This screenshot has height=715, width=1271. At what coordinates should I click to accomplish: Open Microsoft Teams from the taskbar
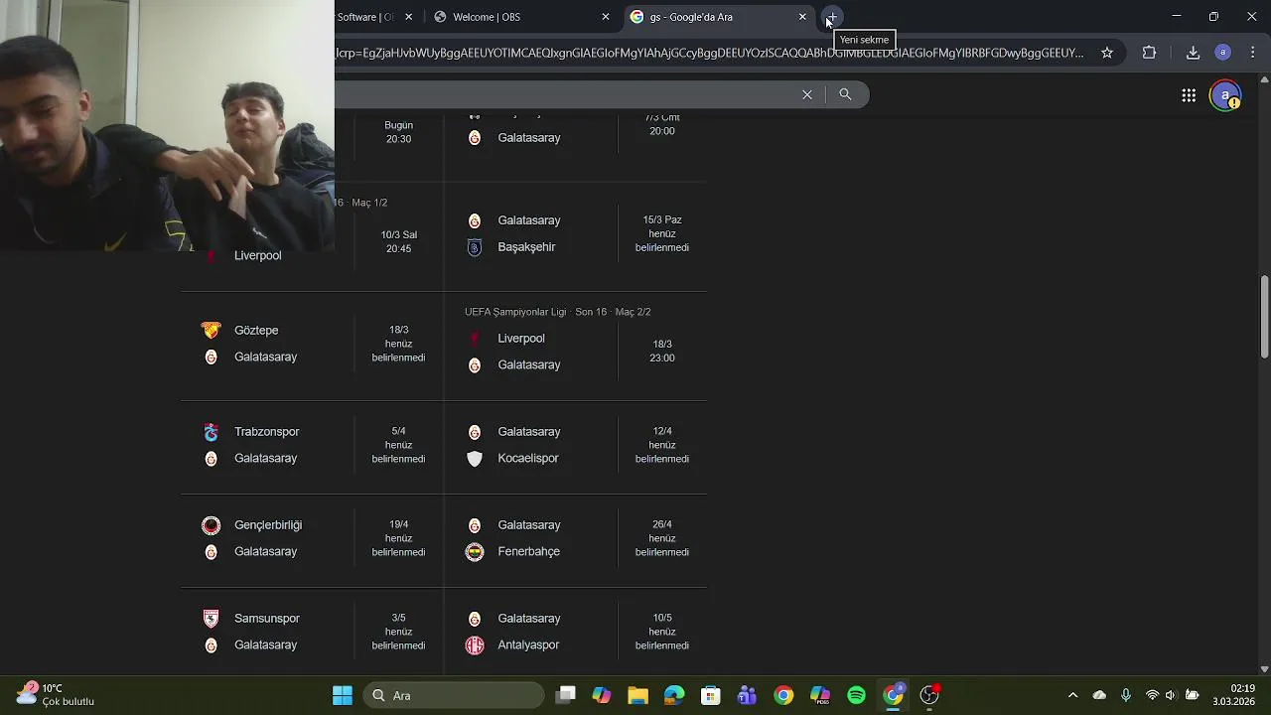[x=747, y=695]
